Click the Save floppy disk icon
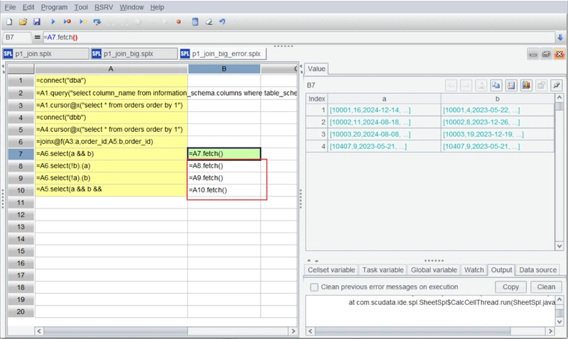The image size is (568, 339). [x=37, y=22]
